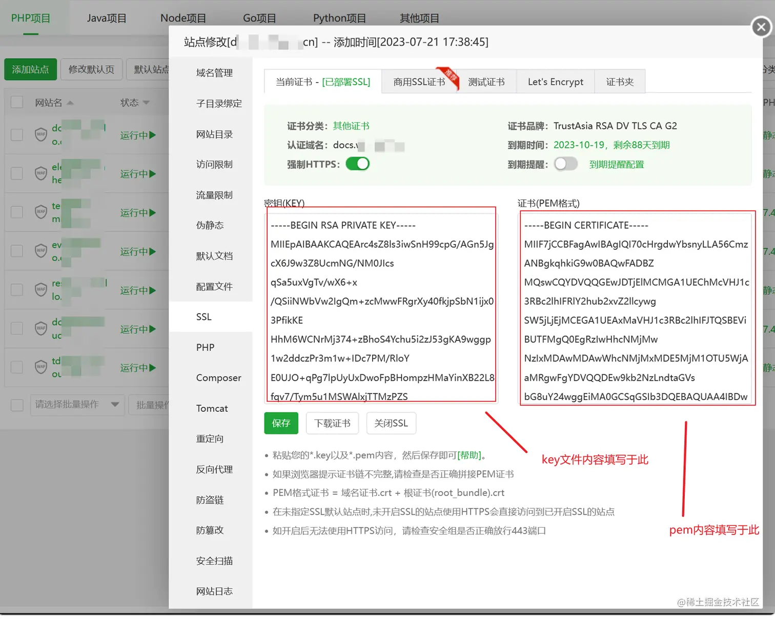This screenshot has width=775, height=623.
Task: Open the 帮助 link in the tips
Action: [469, 455]
